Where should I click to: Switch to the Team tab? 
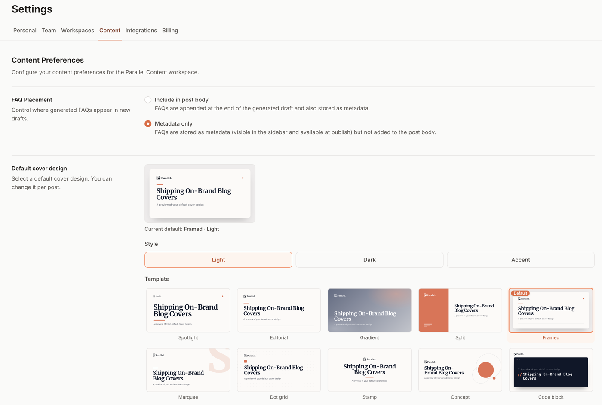tap(49, 31)
